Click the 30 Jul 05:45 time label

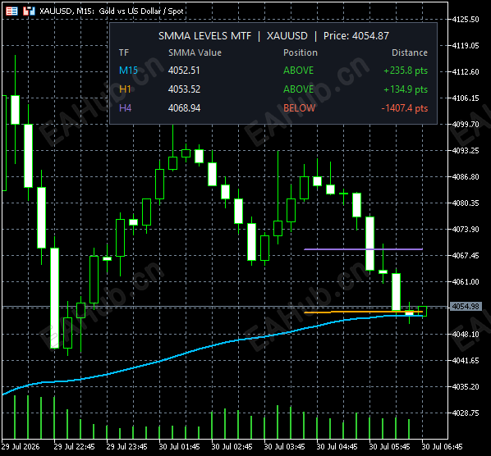point(390,447)
